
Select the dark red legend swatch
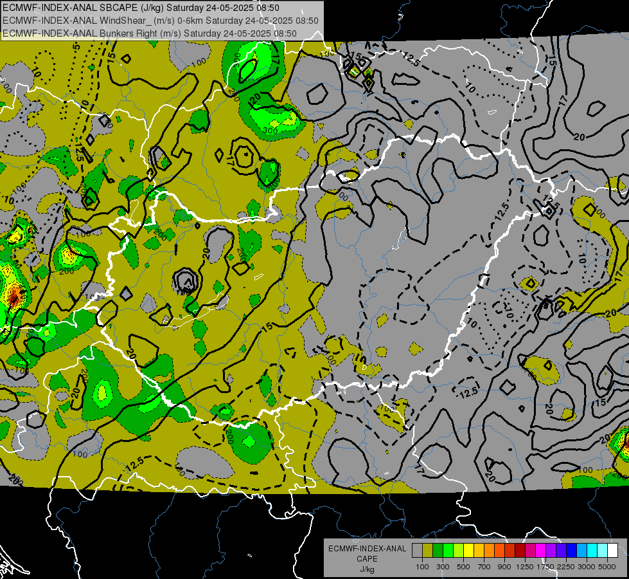pos(520,551)
